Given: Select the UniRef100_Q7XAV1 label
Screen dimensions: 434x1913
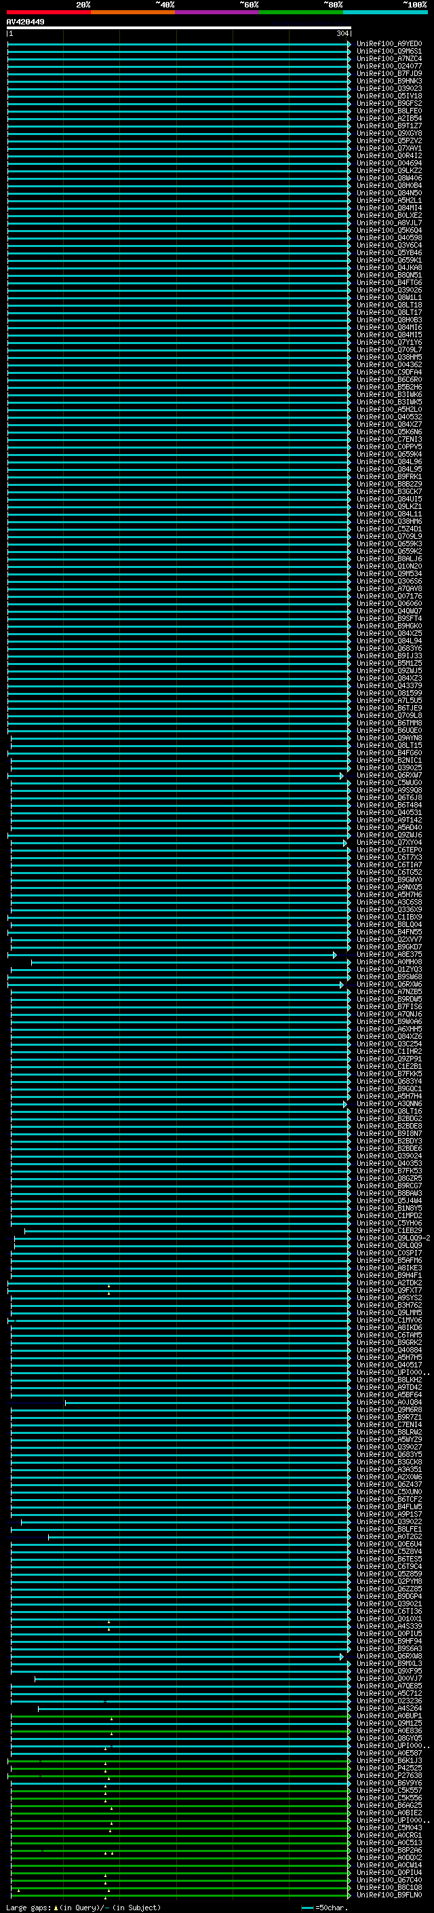Looking at the screenshot, I should click(389, 149).
